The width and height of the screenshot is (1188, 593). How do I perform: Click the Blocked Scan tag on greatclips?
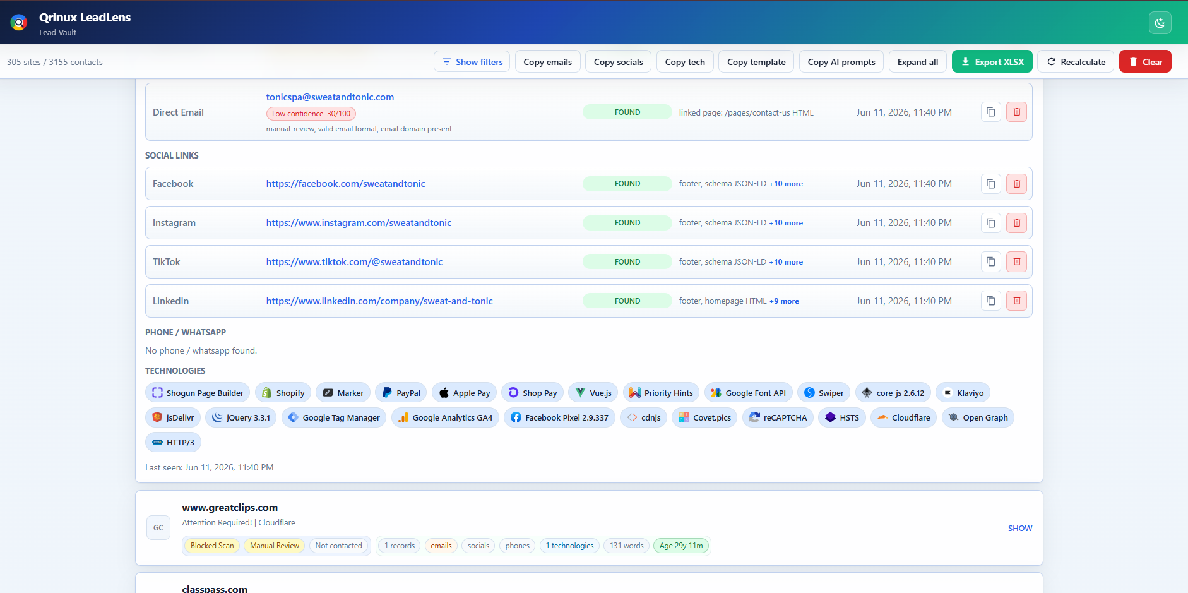[212, 546]
